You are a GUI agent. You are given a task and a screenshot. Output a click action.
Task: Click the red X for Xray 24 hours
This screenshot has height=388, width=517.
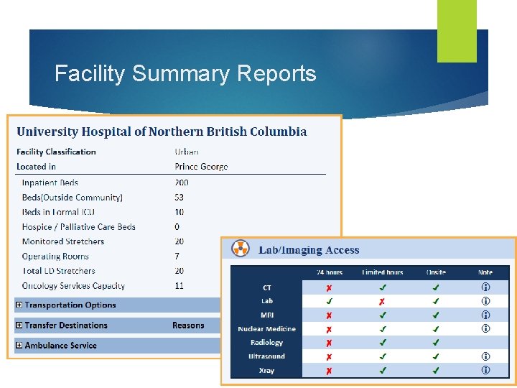pyautogui.click(x=329, y=371)
